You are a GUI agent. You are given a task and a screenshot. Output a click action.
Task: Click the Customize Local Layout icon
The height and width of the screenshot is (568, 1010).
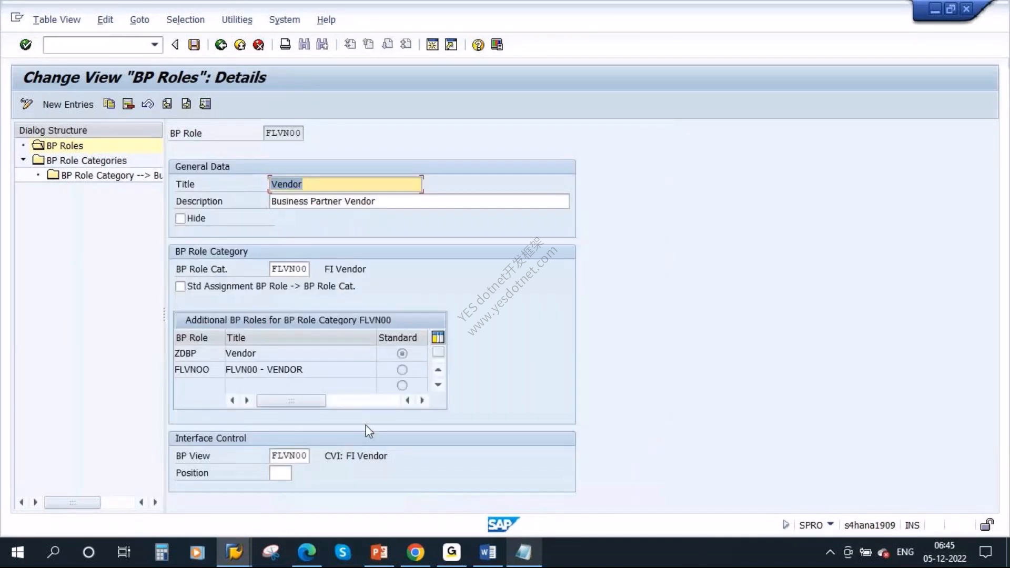pyautogui.click(x=497, y=45)
